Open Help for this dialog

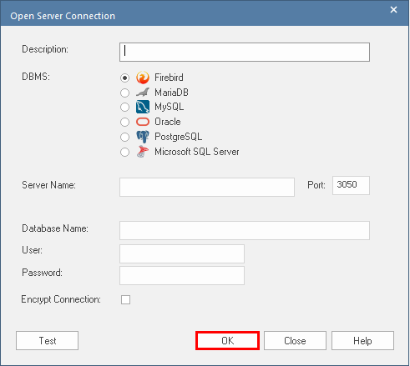[x=362, y=340]
